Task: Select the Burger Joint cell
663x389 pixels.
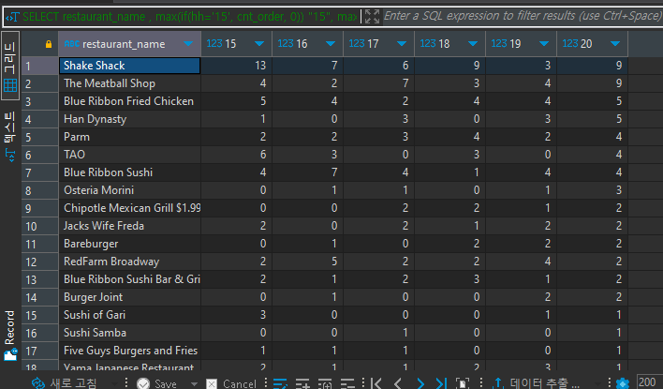Action: (129, 297)
